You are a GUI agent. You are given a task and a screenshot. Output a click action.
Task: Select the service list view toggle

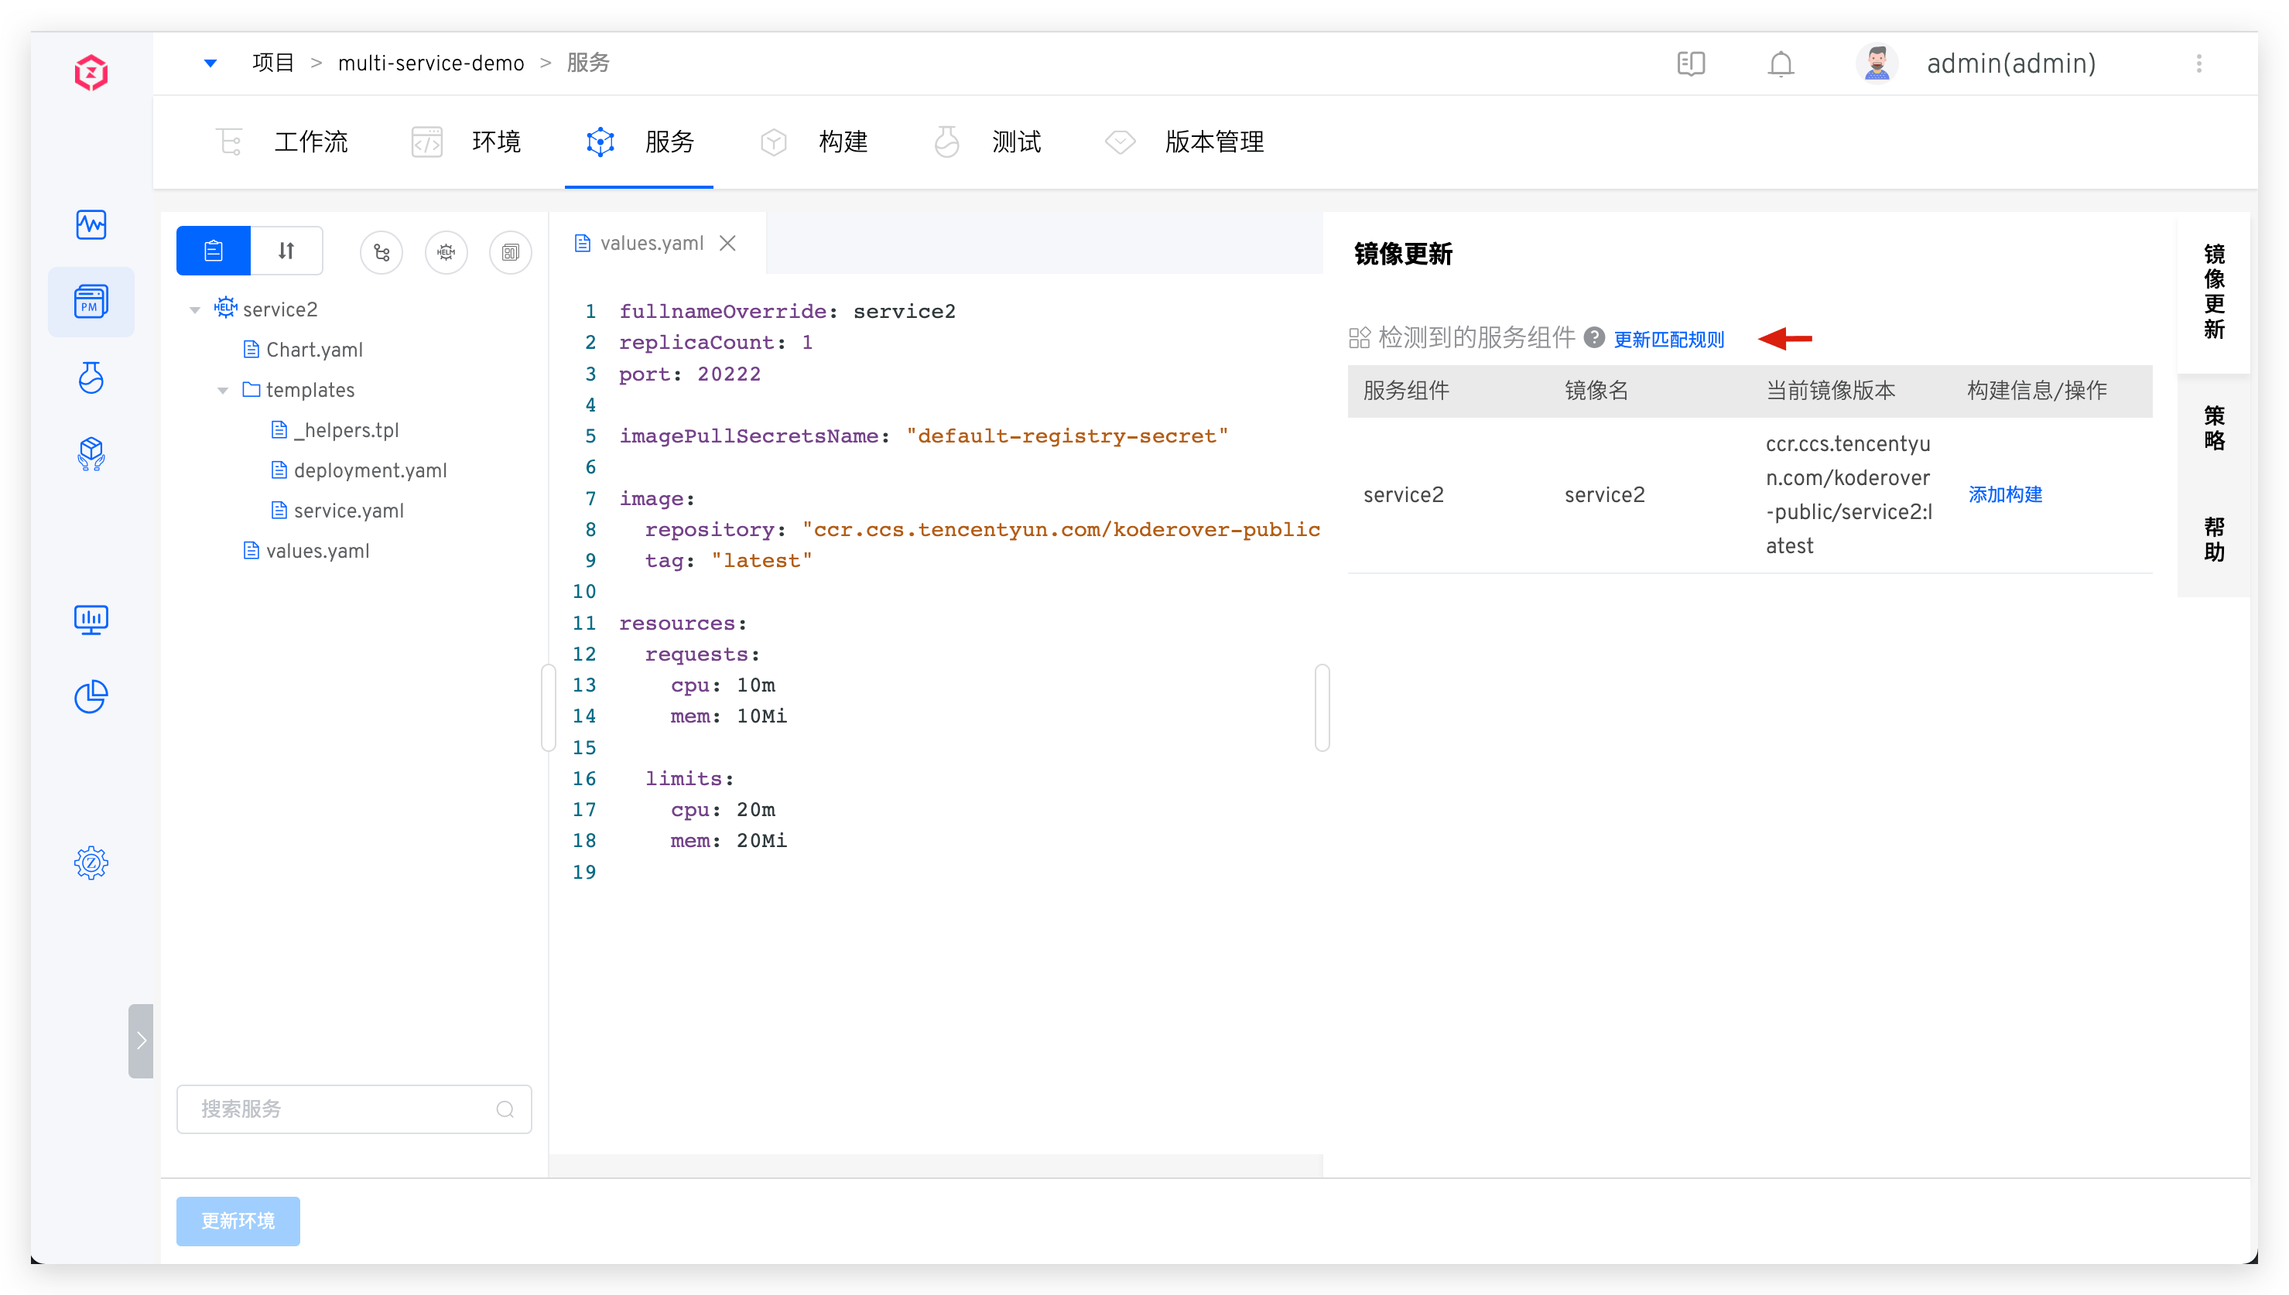point(214,251)
